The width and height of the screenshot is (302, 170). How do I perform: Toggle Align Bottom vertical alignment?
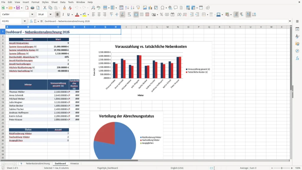coord(122,14)
